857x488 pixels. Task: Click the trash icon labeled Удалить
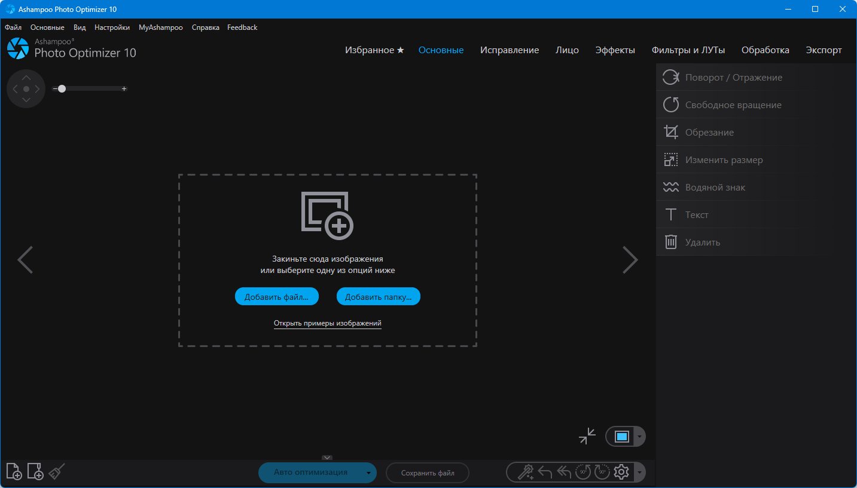pyautogui.click(x=671, y=242)
